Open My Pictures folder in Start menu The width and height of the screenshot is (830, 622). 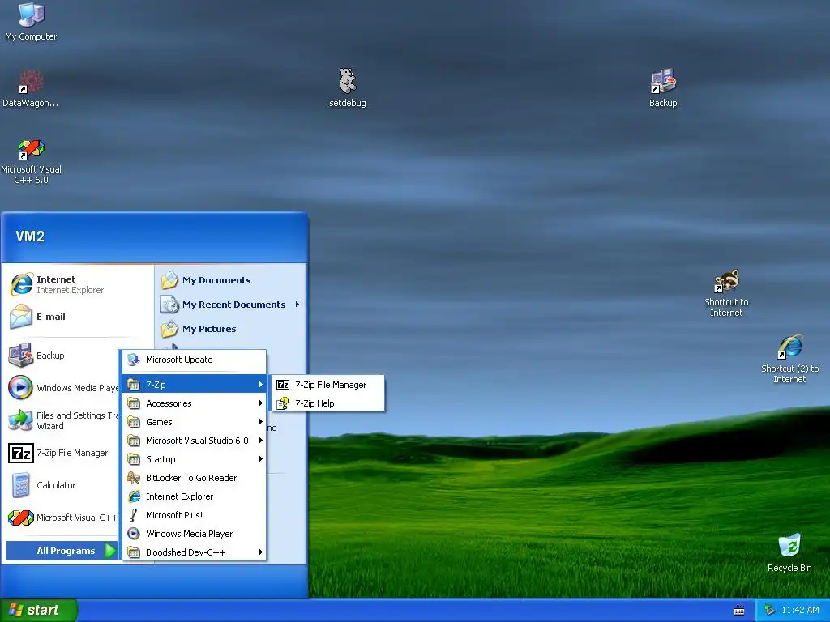231,329
